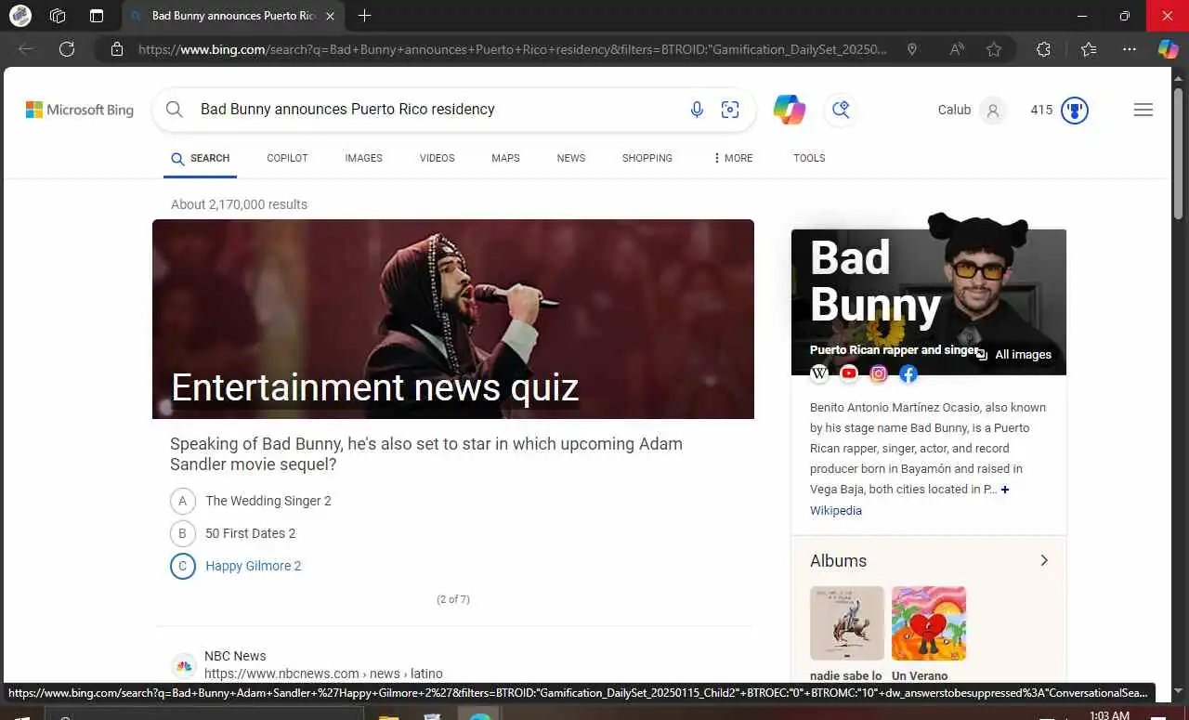Open Edge tab actions menu icon

97,16
